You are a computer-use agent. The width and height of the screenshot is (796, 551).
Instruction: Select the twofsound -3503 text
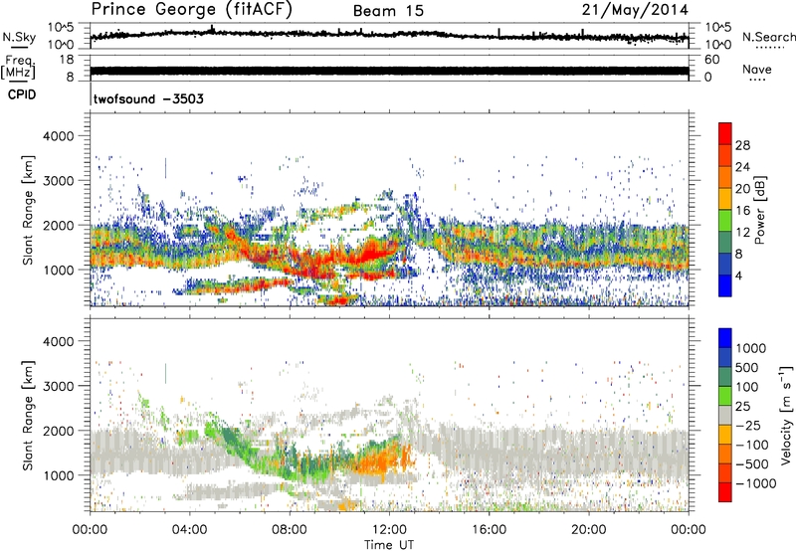point(148,98)
